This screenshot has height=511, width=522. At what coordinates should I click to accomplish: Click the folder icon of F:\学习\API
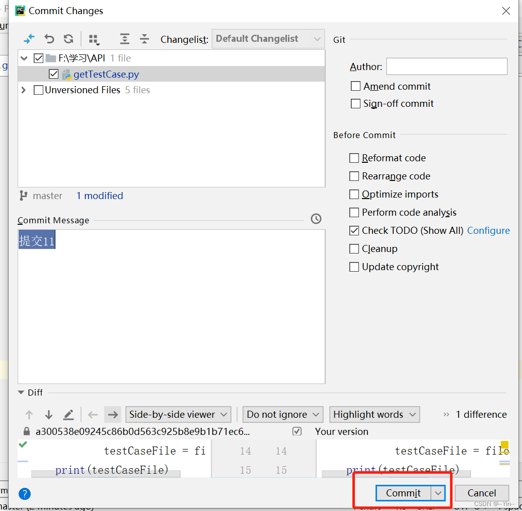pyautogui.click(x=51, y=58)
